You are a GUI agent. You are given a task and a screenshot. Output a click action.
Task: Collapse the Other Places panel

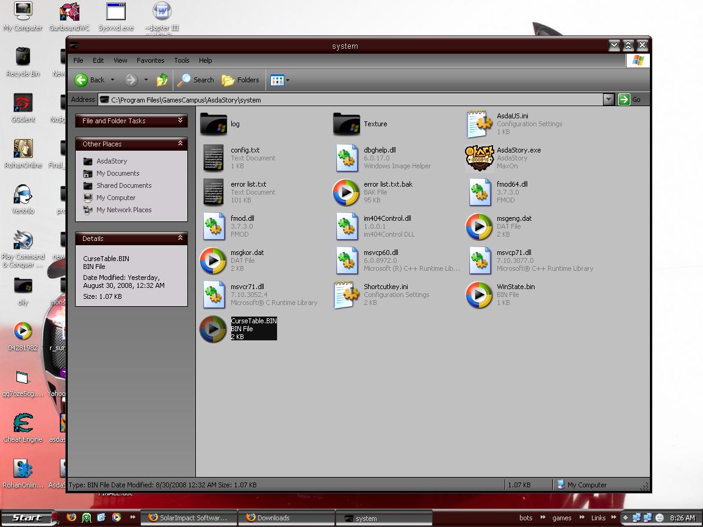(180, 144)
